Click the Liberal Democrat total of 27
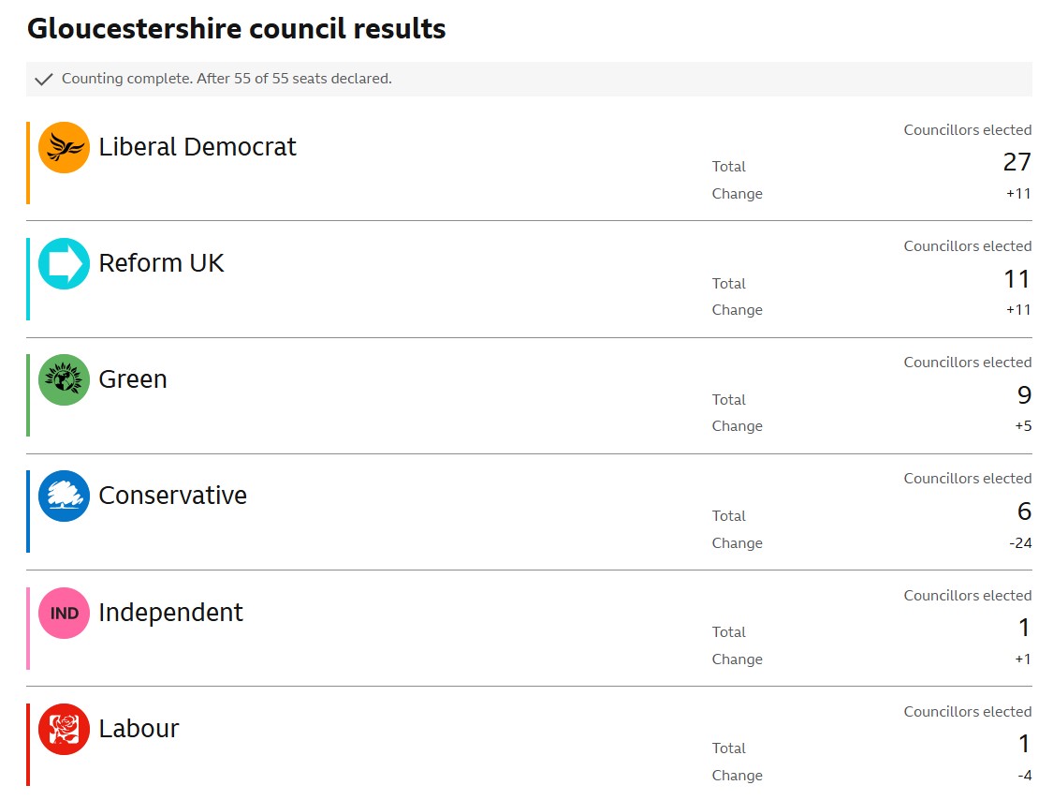This screenshot has width=1053, height=800. (x=1016, y=162)
